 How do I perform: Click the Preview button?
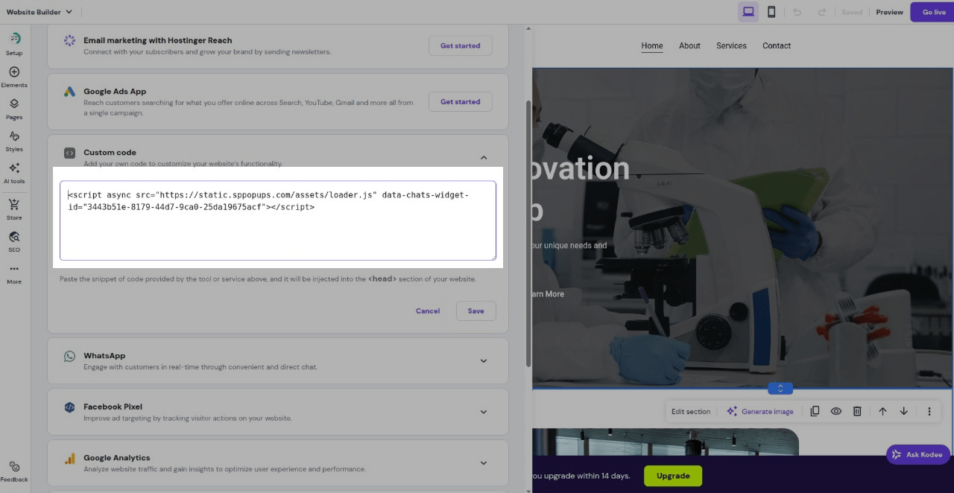(x=889, y=12)
